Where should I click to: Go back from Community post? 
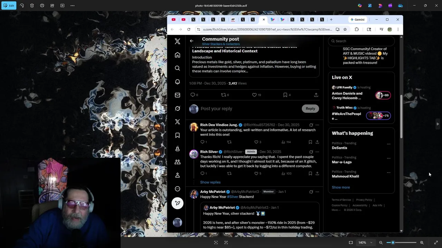192,41
